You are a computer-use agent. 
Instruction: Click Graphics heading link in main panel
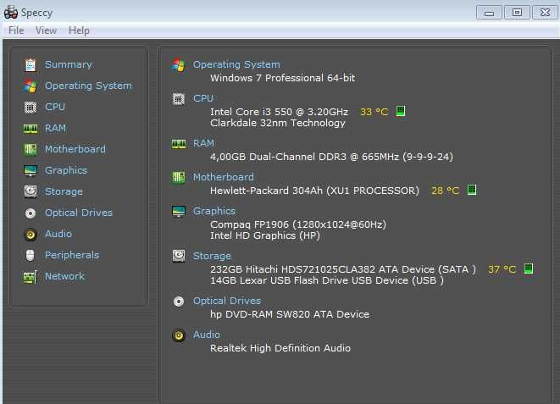pos(214,211)
